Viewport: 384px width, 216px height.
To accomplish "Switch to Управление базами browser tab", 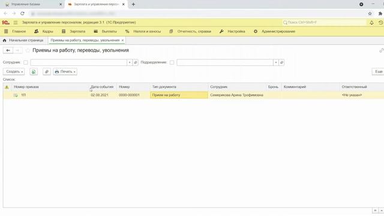I will 33,4.
